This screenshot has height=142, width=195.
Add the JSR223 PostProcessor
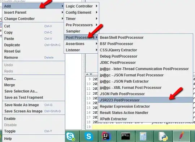coord(146,100)
